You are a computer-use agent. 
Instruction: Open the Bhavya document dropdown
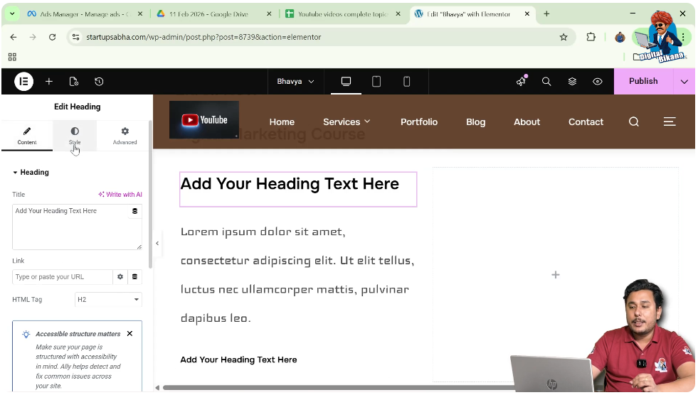pyautogui.click(x=295, y=81)
